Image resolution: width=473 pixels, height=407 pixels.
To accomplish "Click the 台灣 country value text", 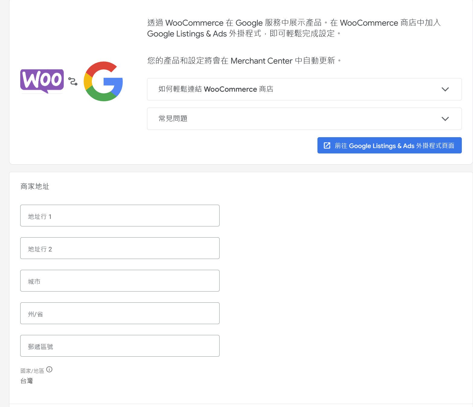I will tap(27, 381).
